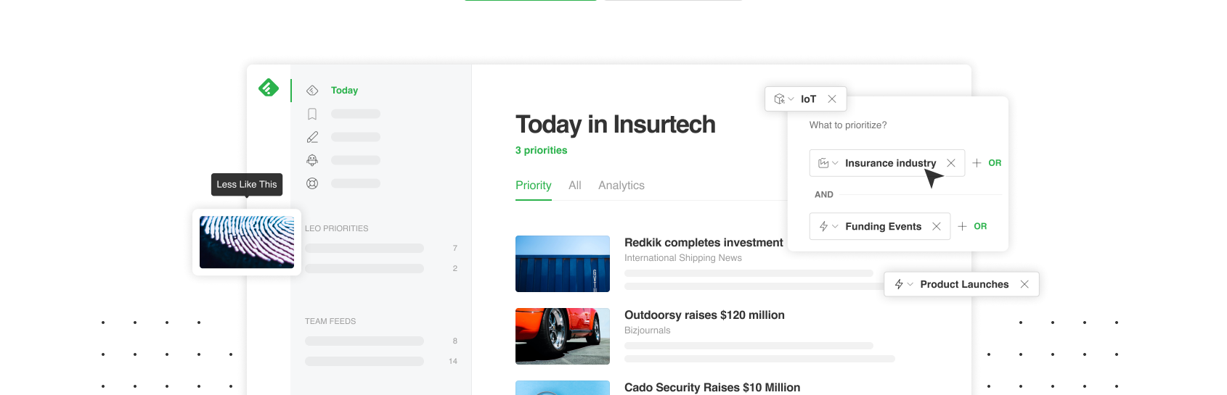Delete the Funding Events filter

click(937, 226)
